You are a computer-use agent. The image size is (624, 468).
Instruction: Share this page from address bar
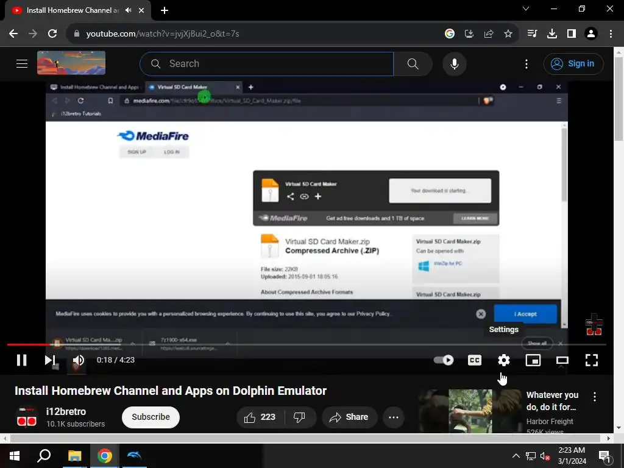489,34
